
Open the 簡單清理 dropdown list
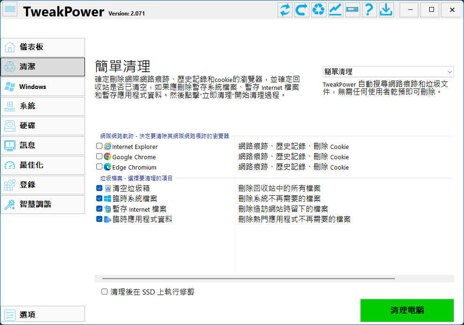tap(388, 72)
